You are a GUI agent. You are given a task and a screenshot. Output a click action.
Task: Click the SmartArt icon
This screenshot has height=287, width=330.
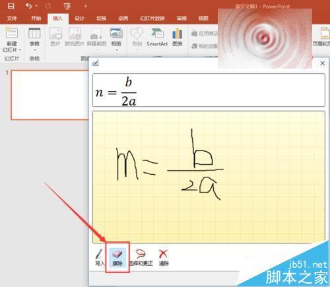157,34
